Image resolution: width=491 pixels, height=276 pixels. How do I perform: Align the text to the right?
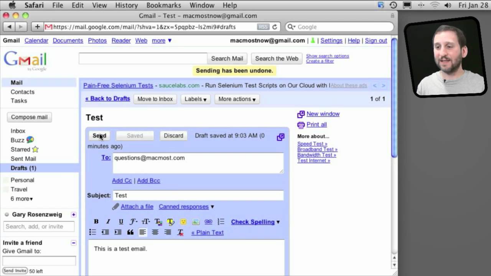pyautogui.click(x=168, y=232)
